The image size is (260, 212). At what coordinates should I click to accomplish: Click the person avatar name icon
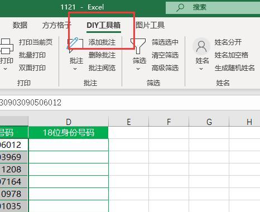click(x=201, y=46)
